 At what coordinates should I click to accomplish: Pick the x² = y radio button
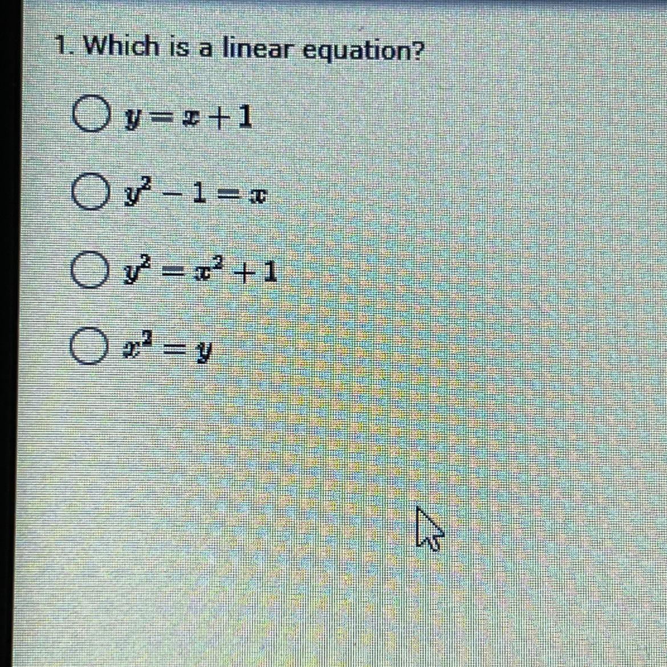(88, 346)
